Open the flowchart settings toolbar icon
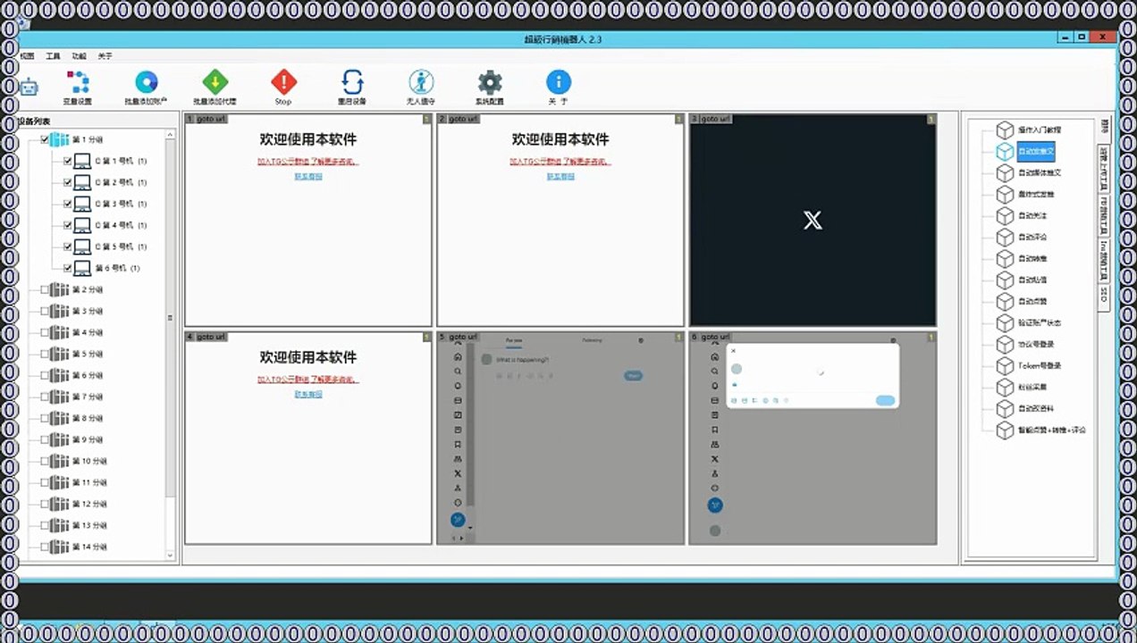 click(x=78, y=82)
